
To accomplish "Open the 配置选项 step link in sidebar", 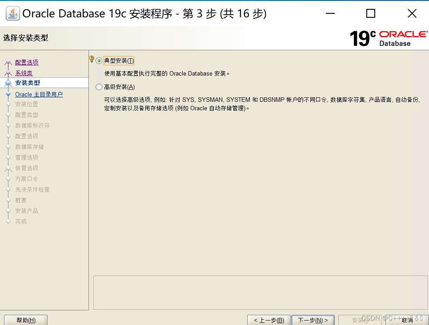I will click(x=27, y=62).
